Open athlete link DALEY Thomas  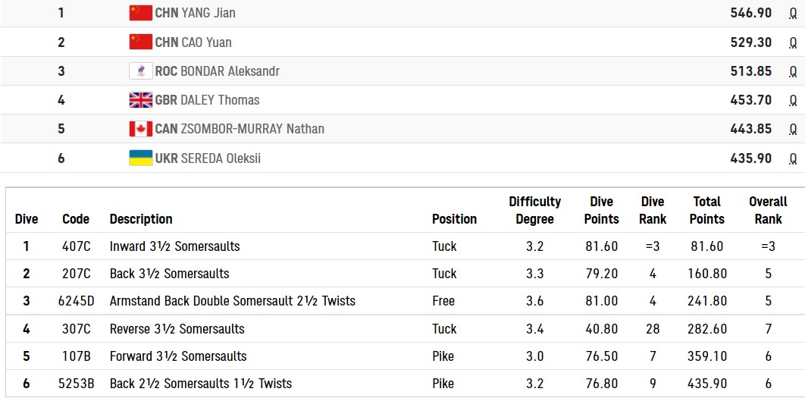220,100
